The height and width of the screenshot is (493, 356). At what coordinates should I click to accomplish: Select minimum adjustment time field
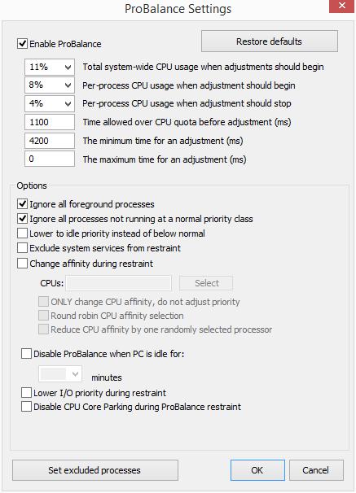tap(50, 141)
